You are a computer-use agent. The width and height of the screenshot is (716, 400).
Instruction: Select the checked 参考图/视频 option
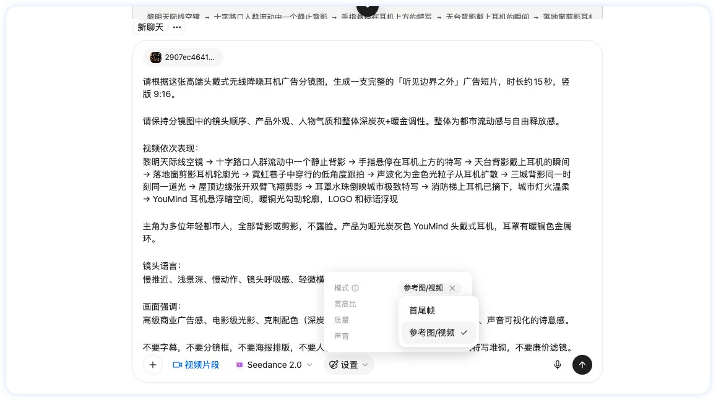pos(438,333)
